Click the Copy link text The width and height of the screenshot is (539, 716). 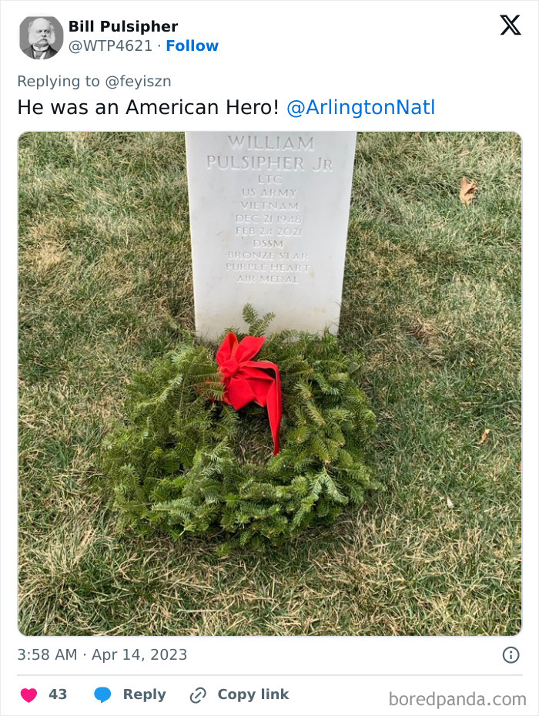(x=253, y=694)
